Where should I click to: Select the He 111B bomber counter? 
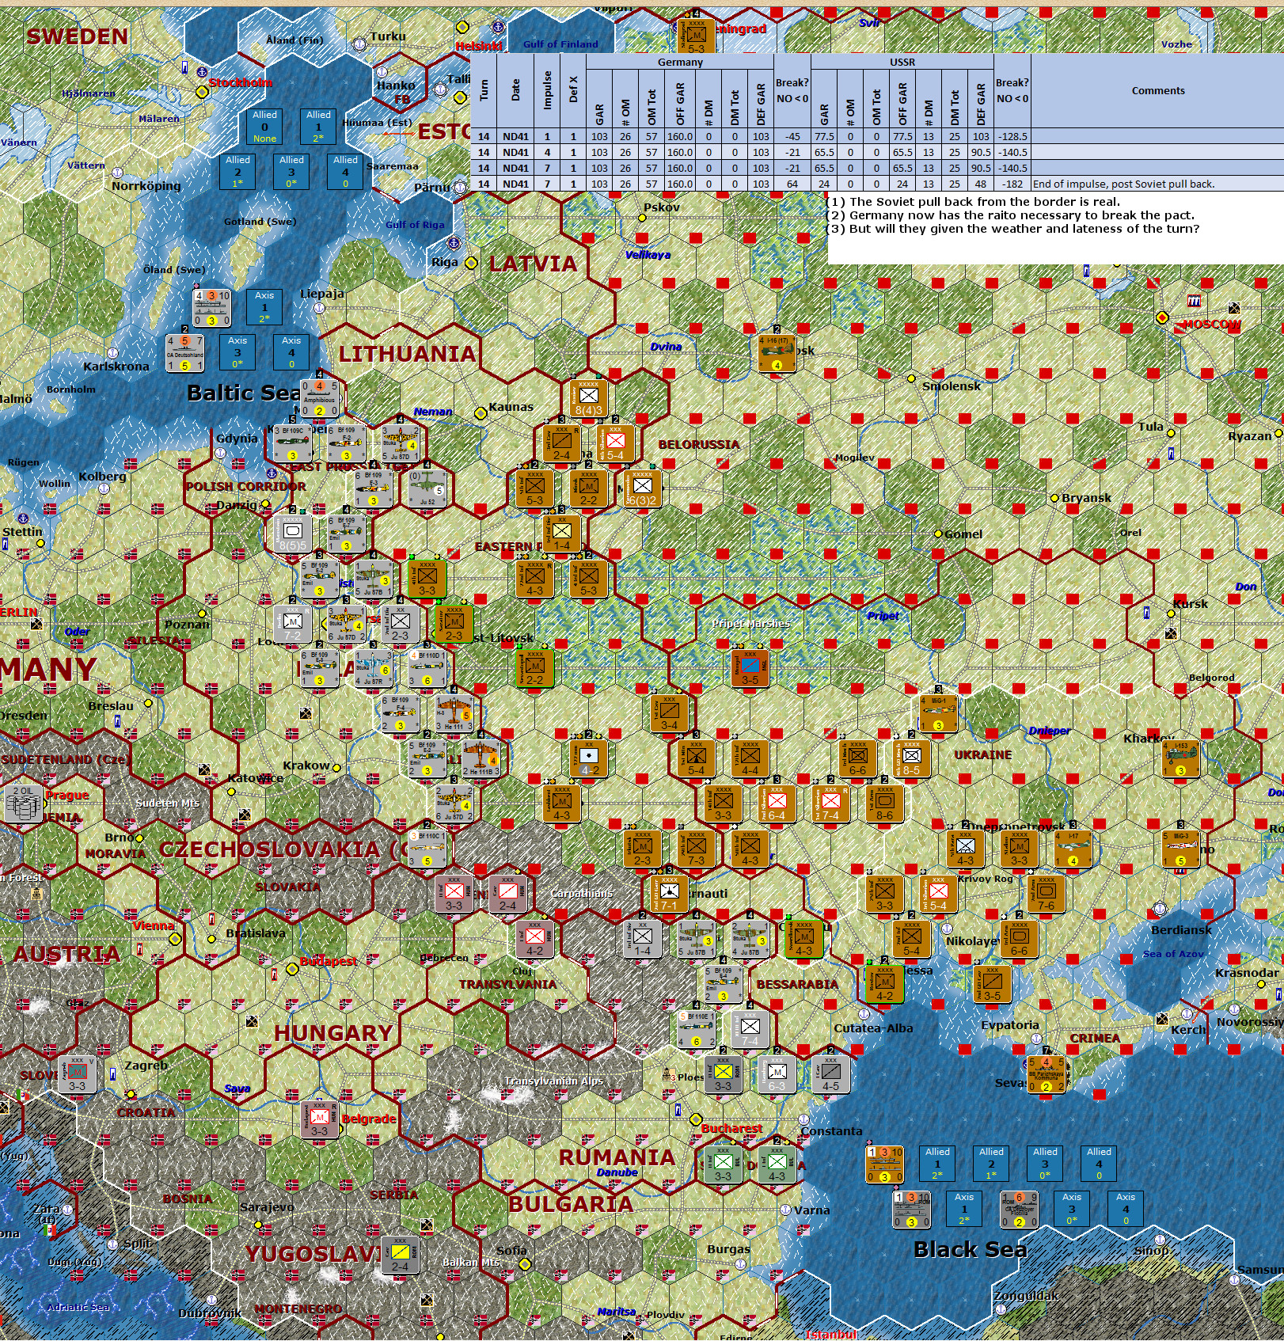point(481,759)
